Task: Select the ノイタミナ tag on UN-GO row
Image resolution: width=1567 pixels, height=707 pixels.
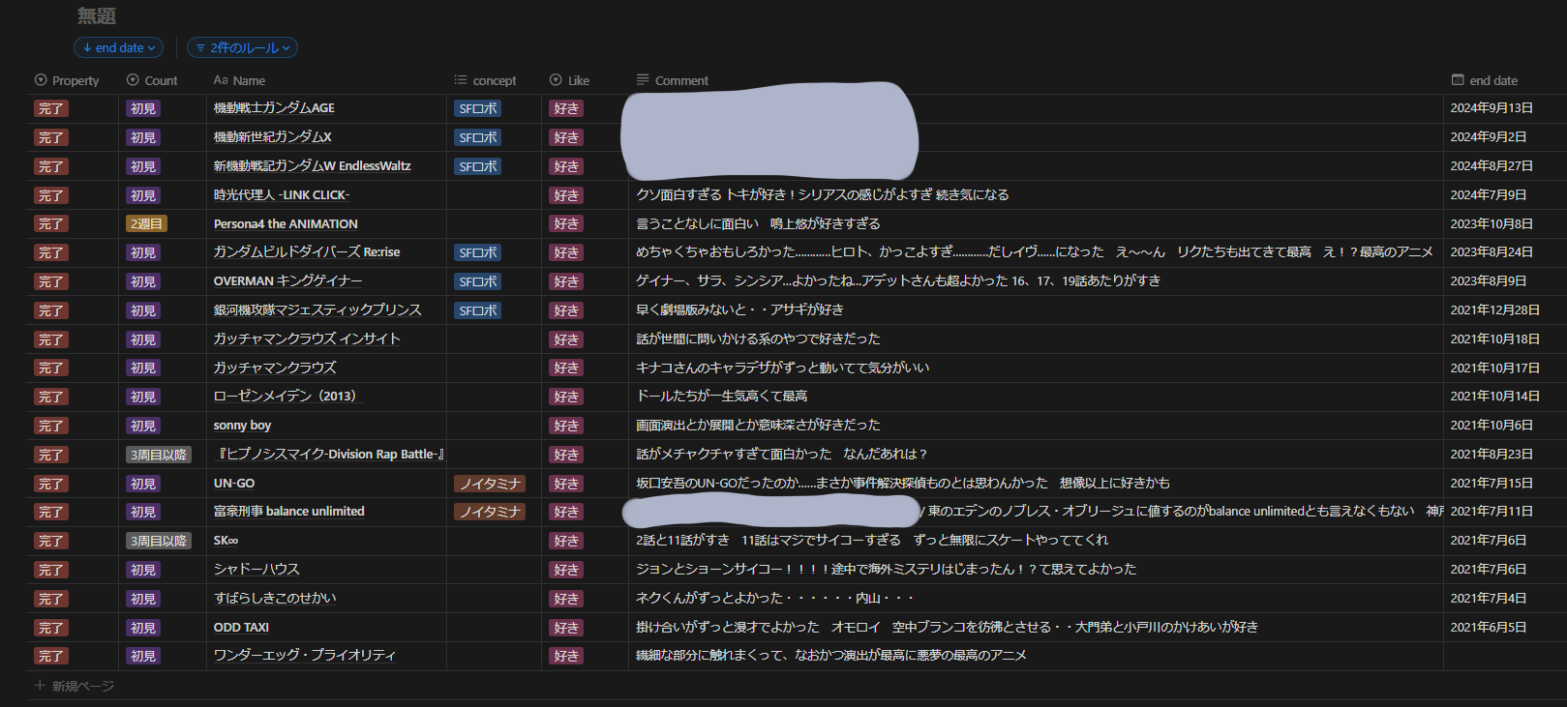Action: (490, 484)
